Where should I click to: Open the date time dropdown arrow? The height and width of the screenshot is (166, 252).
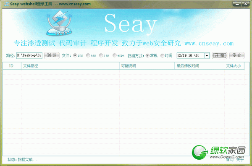(x=207, y=55)
